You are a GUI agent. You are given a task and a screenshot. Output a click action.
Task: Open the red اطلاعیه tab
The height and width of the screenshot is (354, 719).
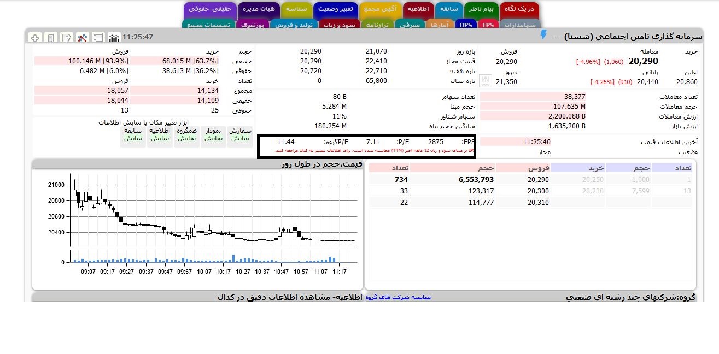pos(419,9)
